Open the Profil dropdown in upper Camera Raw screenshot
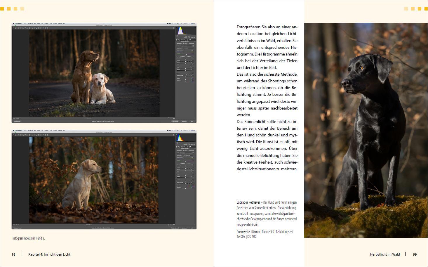 (x=186, y=46)
